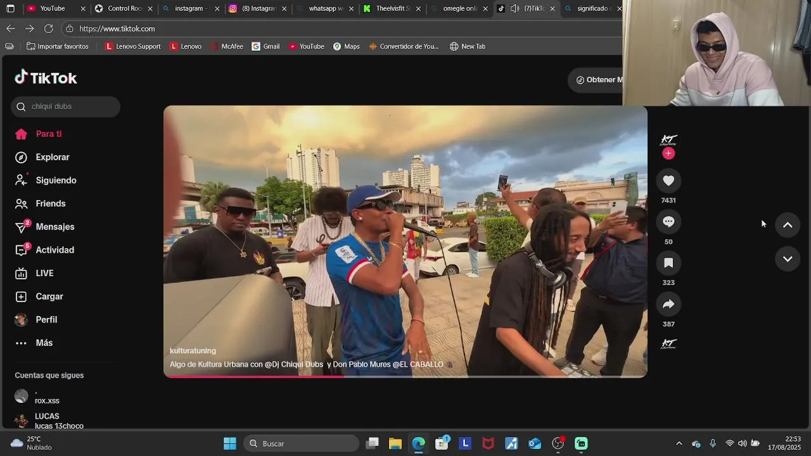Viewport: 811px width, 456px height.
Task: Follow kulturatuning with the red plus button
Action: (668, 153)
